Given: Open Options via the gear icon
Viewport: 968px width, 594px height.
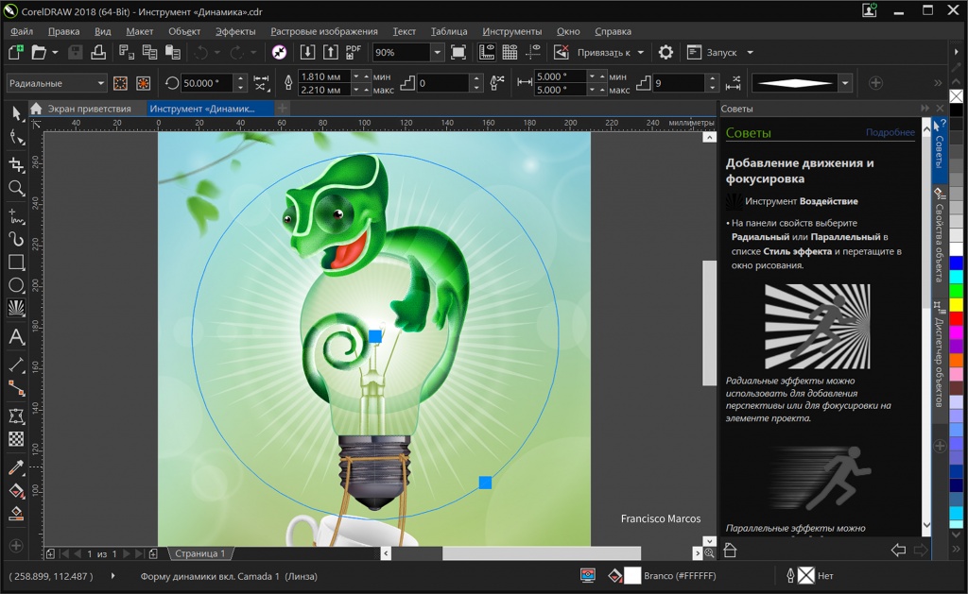Looking at the screenshot, I should pyautogui.click(x=665, y=53).
